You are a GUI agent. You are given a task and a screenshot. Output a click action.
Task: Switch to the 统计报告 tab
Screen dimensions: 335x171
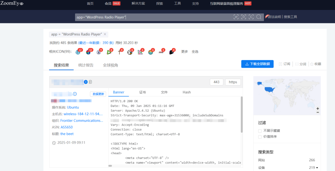click(x=86, y=65)
